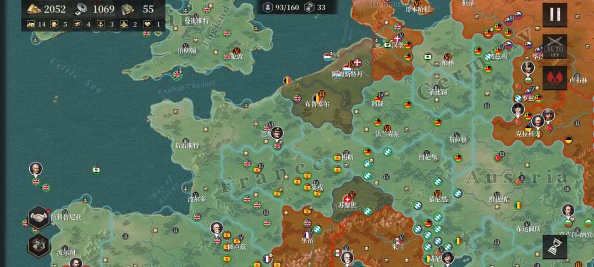
Task: Open the red crossed flags menu button
Action: (x=554, y=78)
